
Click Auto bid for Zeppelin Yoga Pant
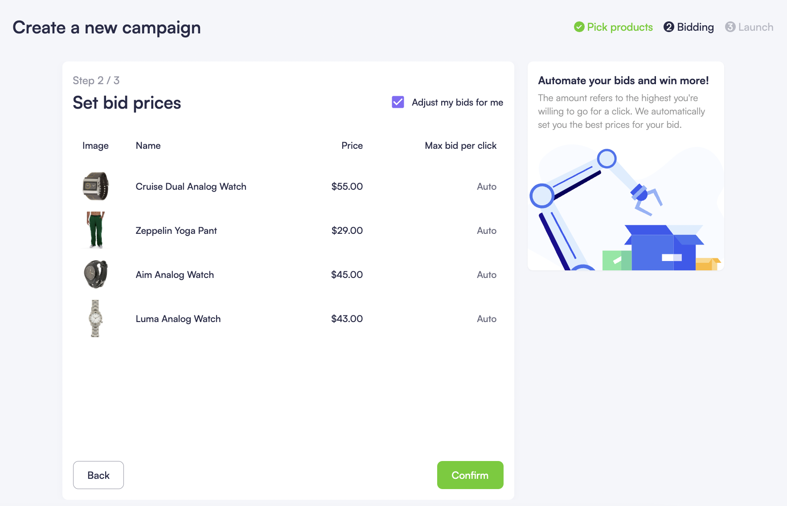pos(486,231)
